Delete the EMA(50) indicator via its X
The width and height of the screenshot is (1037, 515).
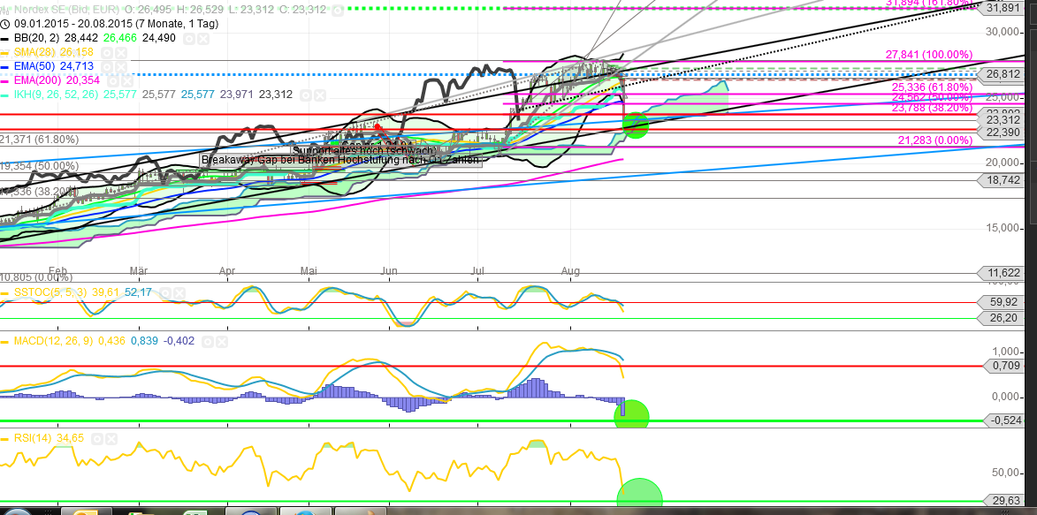[x=122, y=67]
